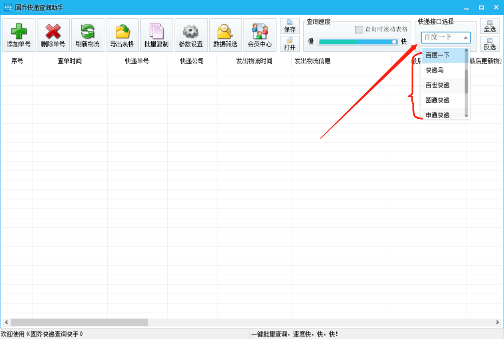The width and height of the screenshot is (504, 339).
Task: Click the 反选 invert-selection button
Action: 490,44
